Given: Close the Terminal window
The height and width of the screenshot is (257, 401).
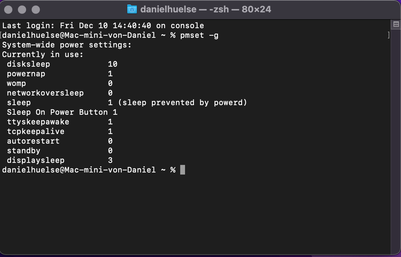Looking at the screenshot, I should pos(8,10).
